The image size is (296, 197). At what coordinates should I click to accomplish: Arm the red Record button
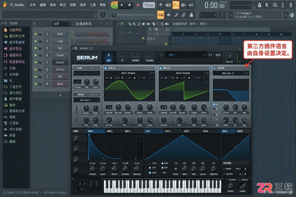coord(138,5)
